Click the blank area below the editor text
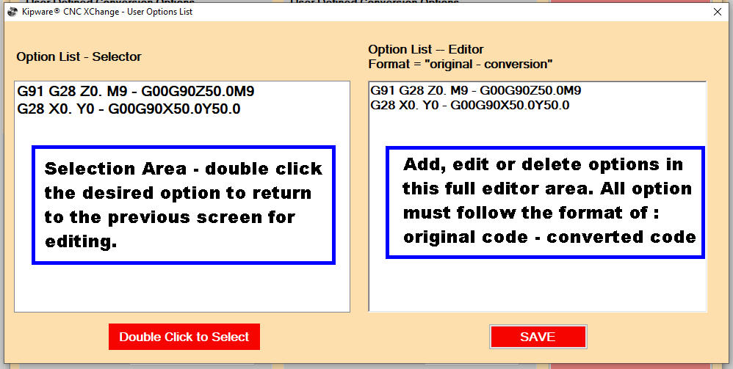This screenshot has width=733, height=369. pos(538,285)
